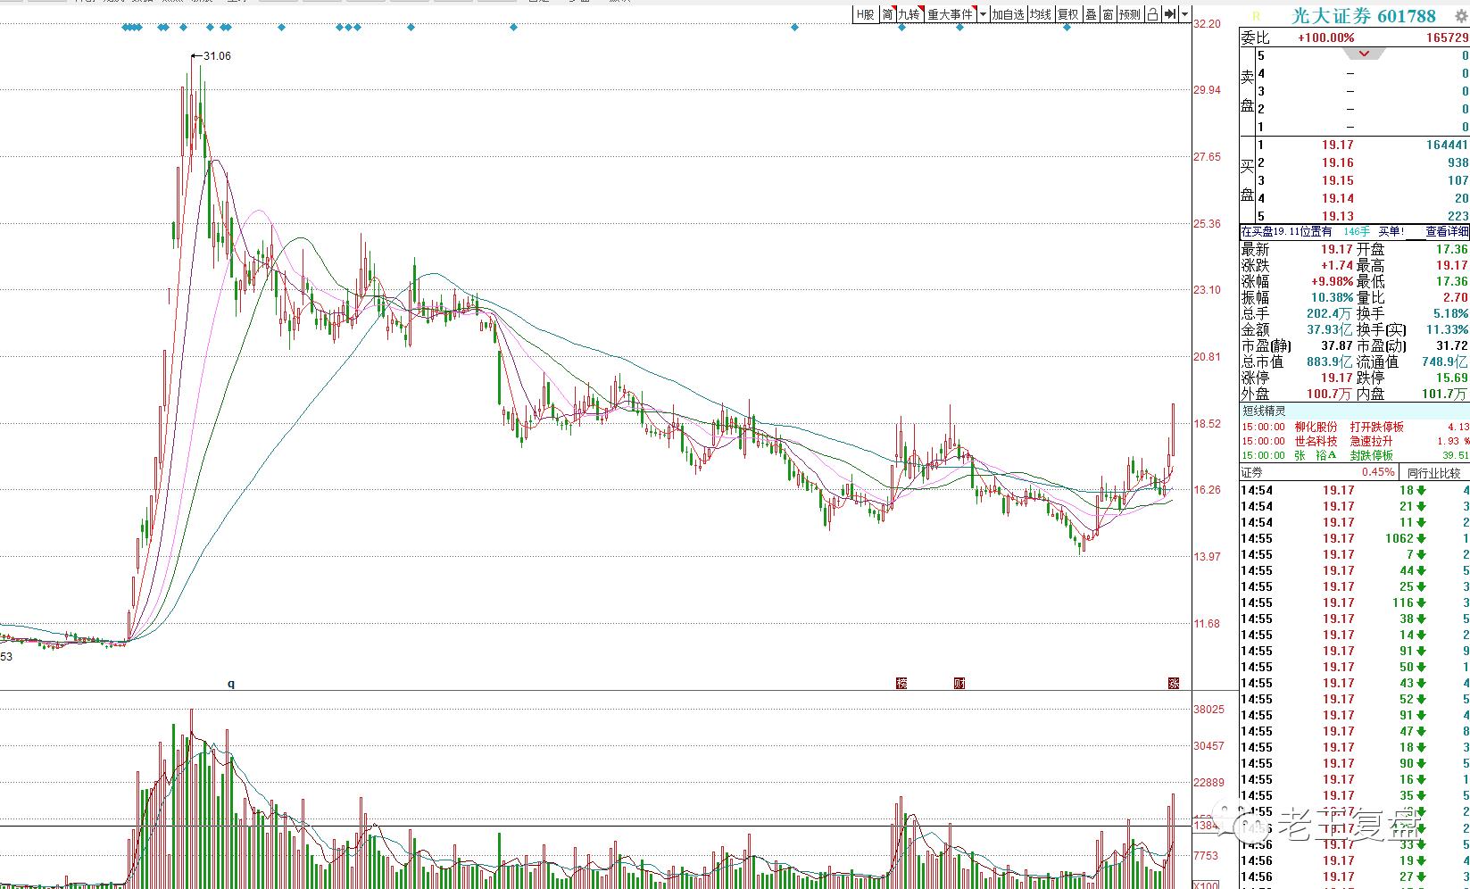Click the R margin-trading marker by title
Image resolution: width=1470 pixels, height=889 pixels.
[x=1256, y=16]
